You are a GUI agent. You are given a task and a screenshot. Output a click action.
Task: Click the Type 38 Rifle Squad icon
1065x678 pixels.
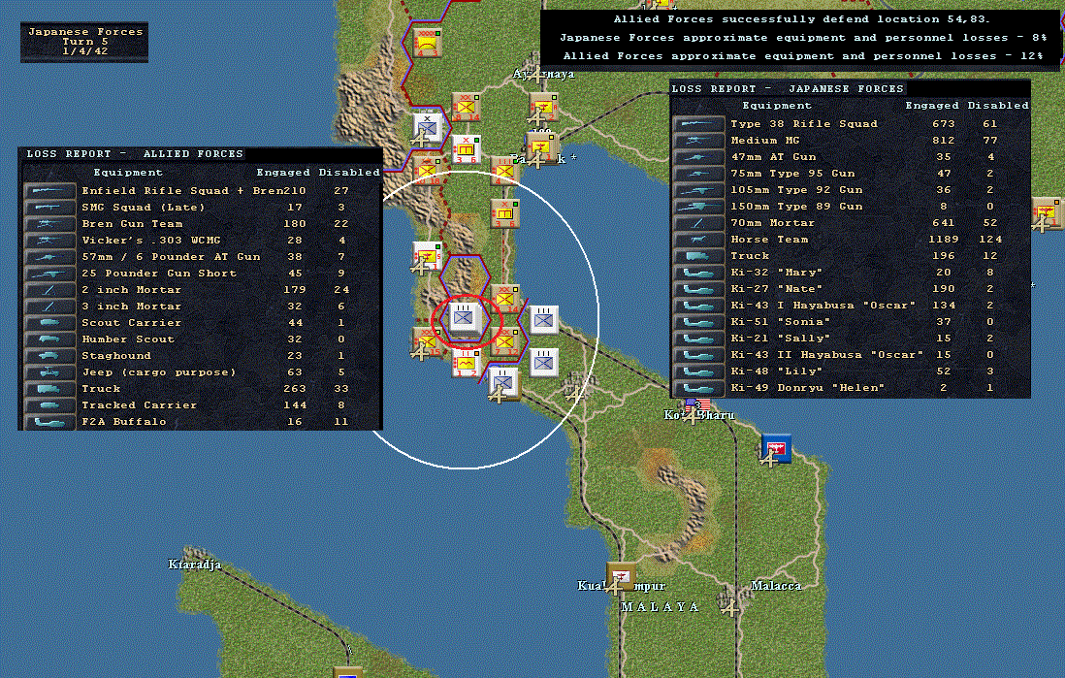pyautogui.click(x=699, y=123)
